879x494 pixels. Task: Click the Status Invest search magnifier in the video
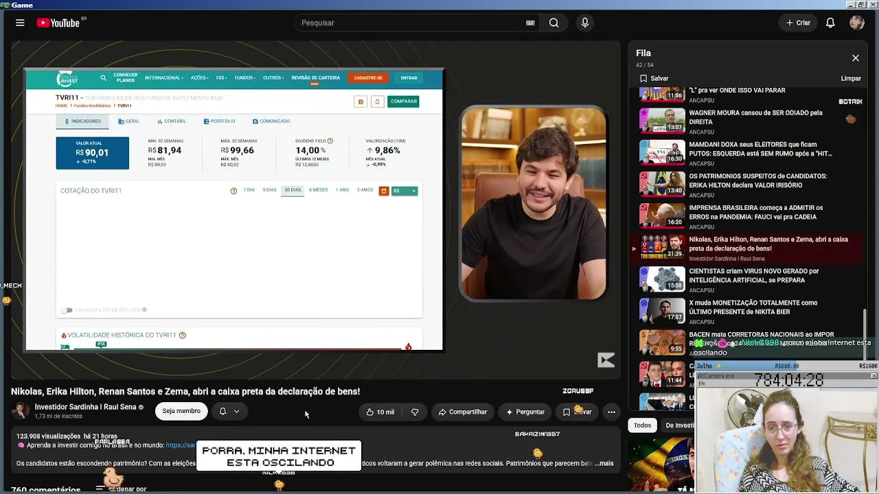103,78
